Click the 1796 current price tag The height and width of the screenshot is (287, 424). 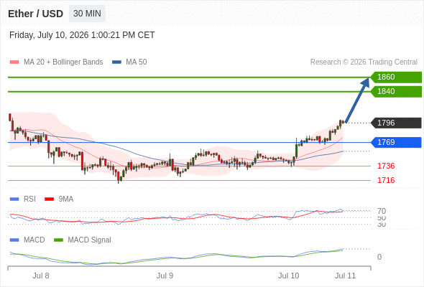tap(396, 123)
